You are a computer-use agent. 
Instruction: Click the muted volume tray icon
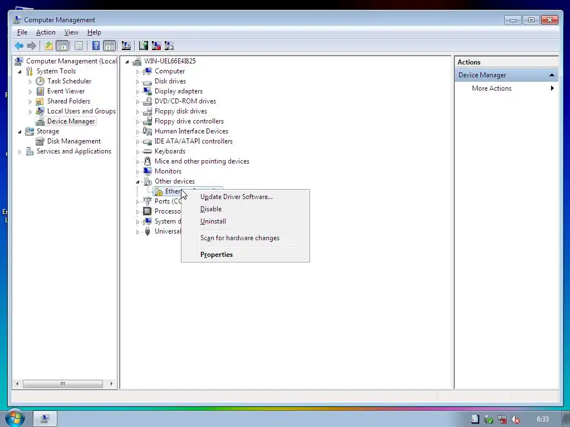[x=515, y=419]
